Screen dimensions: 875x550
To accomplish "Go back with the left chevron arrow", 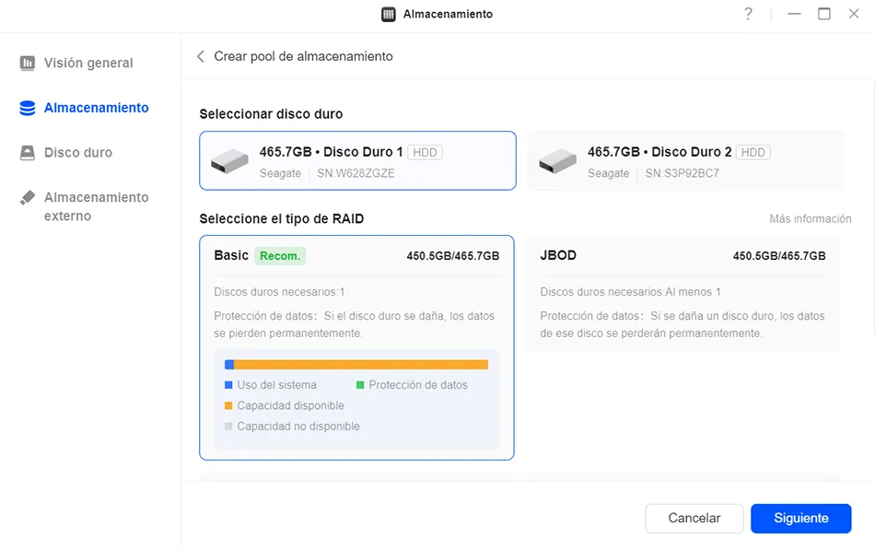I will (201, 56).
